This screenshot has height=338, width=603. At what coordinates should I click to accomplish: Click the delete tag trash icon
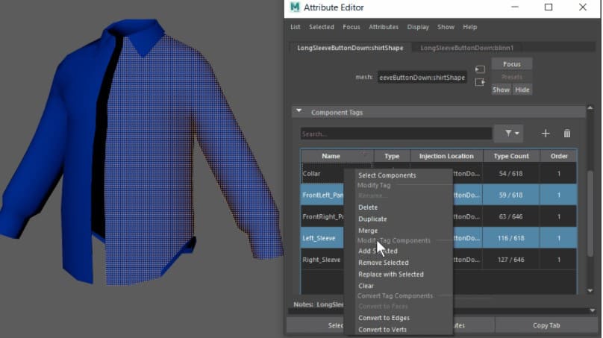point(567,134)
